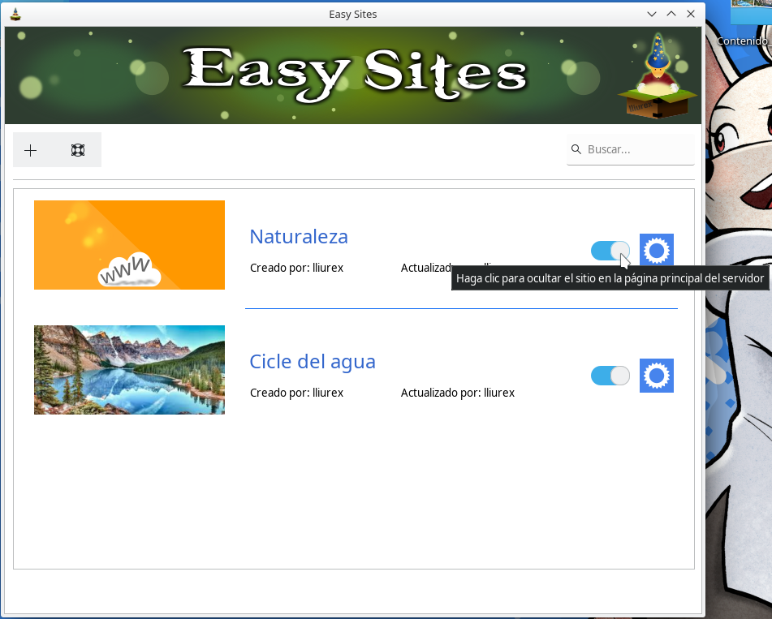Image resolution: width=772 pixels, height=619 pixels.
Task: Click the Easy Sites banner title text
Action: coord(354,75)
